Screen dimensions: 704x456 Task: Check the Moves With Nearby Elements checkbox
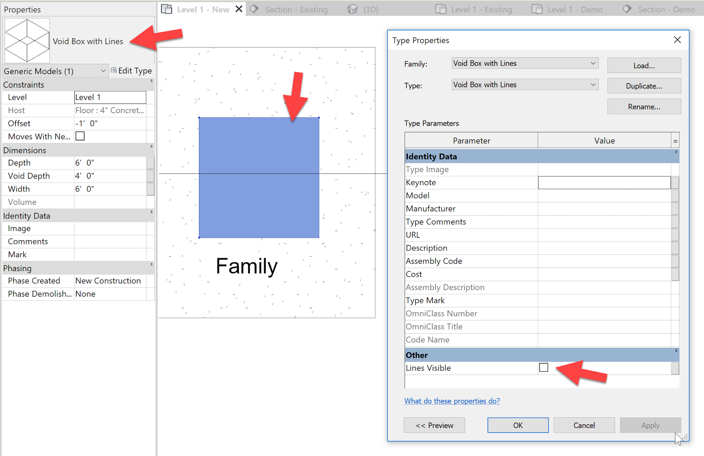80,136
